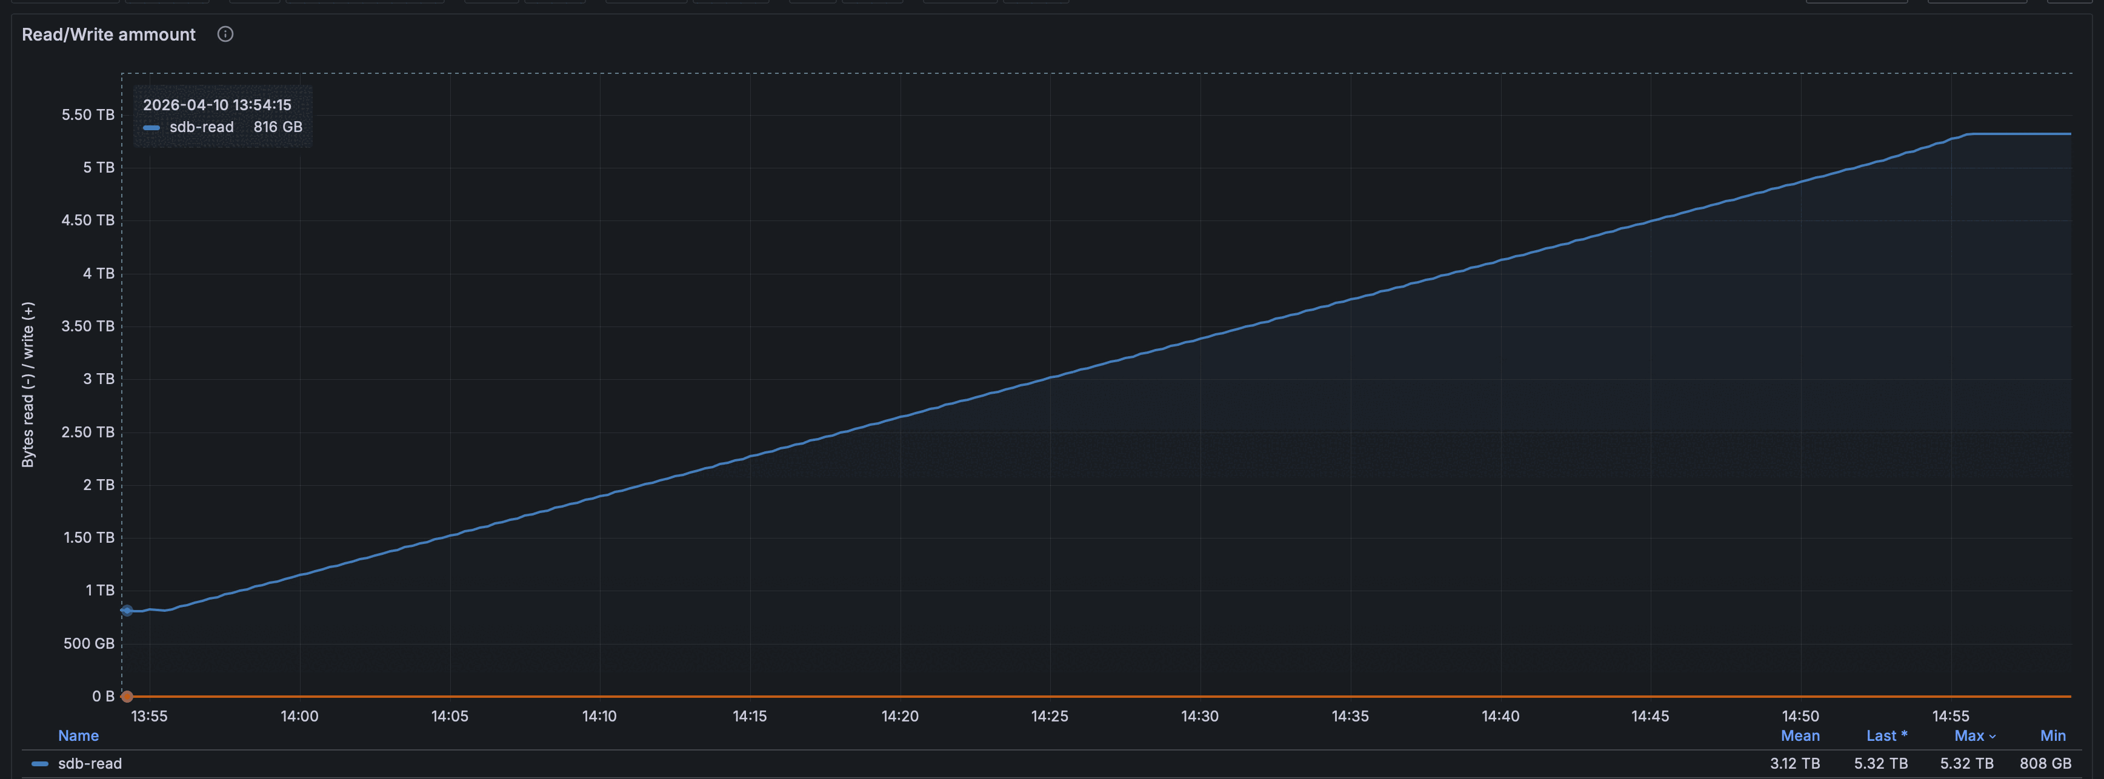This screenshot has height=779, width=2104.
Task: Toggle sdb-read series visibility in legend
Action: coord(90,763)
